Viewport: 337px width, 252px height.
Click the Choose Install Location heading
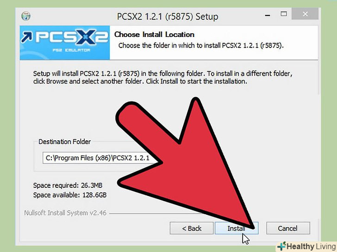154,35
